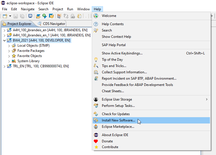216x155 pixels.
Task: Open the Run menu
Action: (70, 9)
